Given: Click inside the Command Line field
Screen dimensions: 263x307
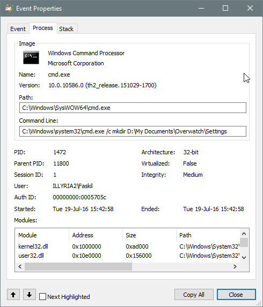Looking at the screenshot, I should (133, 131).
